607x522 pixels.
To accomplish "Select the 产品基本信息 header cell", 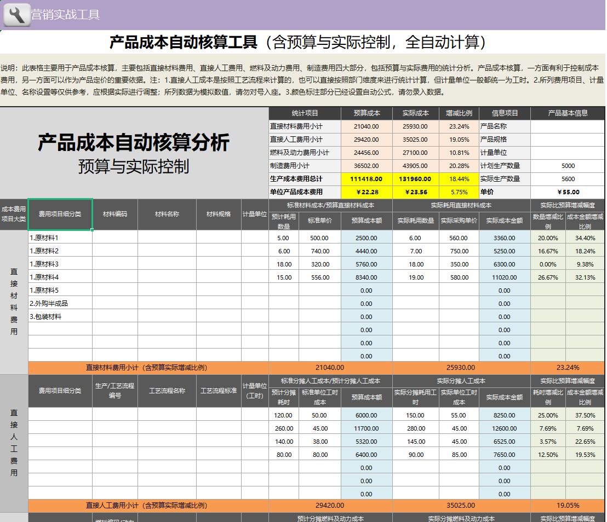I will point(567,113).
